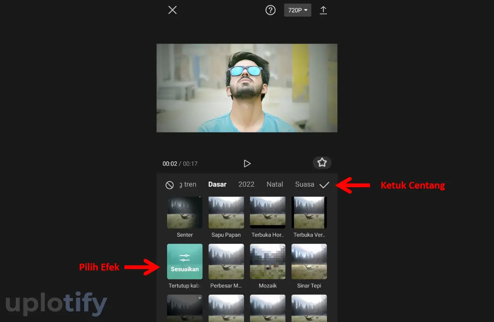Open the help question mark icon
Screen dimensions: 494x322
271,10
